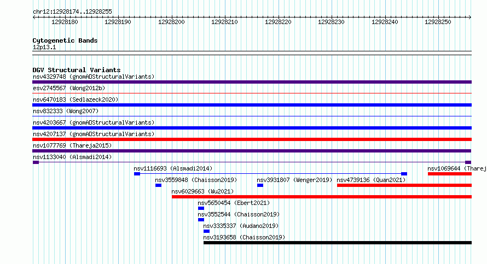Click left blue end block of nsv1116693
This screenshot has height=264, width=487.
137,174
